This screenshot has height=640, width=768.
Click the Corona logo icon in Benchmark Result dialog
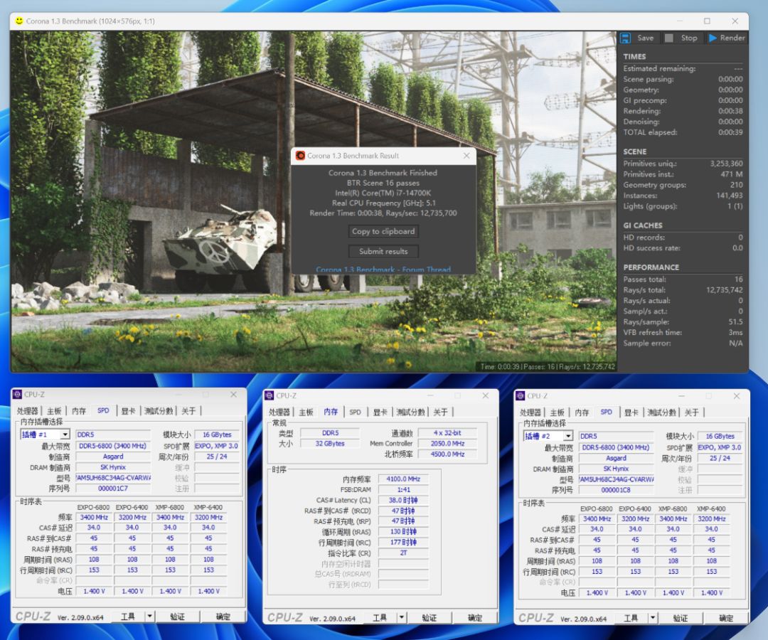pos(300,155)
